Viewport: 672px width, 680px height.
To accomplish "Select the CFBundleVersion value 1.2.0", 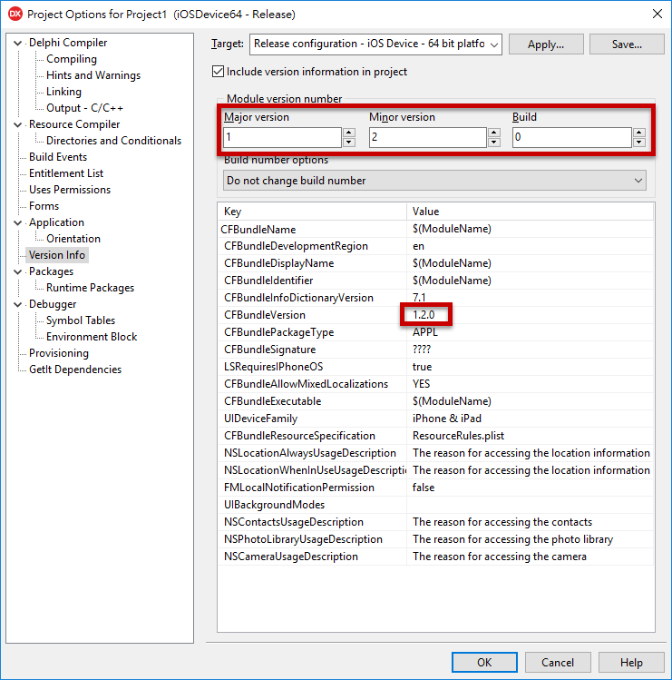I will coord(424,315).
